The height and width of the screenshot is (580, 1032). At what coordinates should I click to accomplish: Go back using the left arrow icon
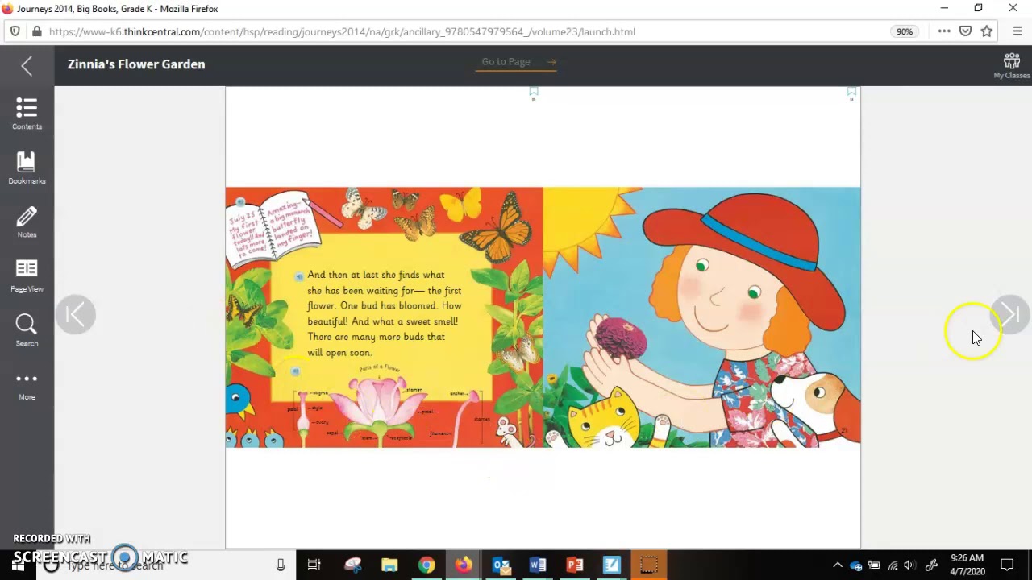pyautogui.click(x=27, y=66)
